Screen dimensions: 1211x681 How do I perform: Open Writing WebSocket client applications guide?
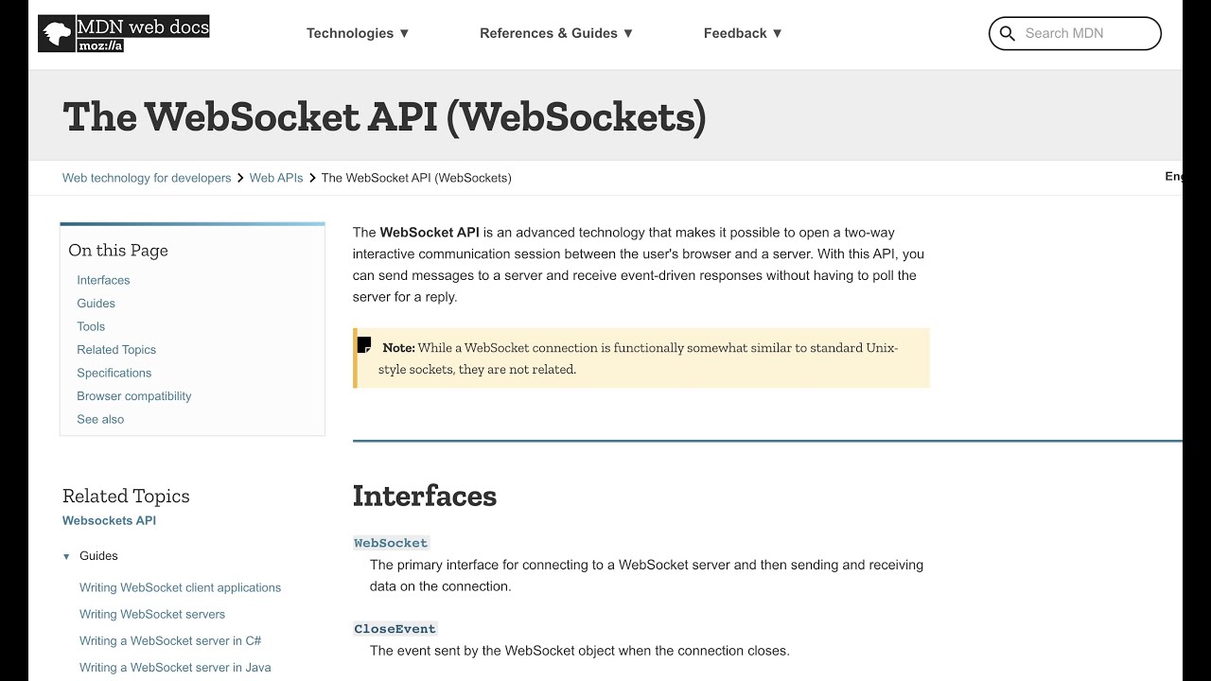click(x=180, y=587)
